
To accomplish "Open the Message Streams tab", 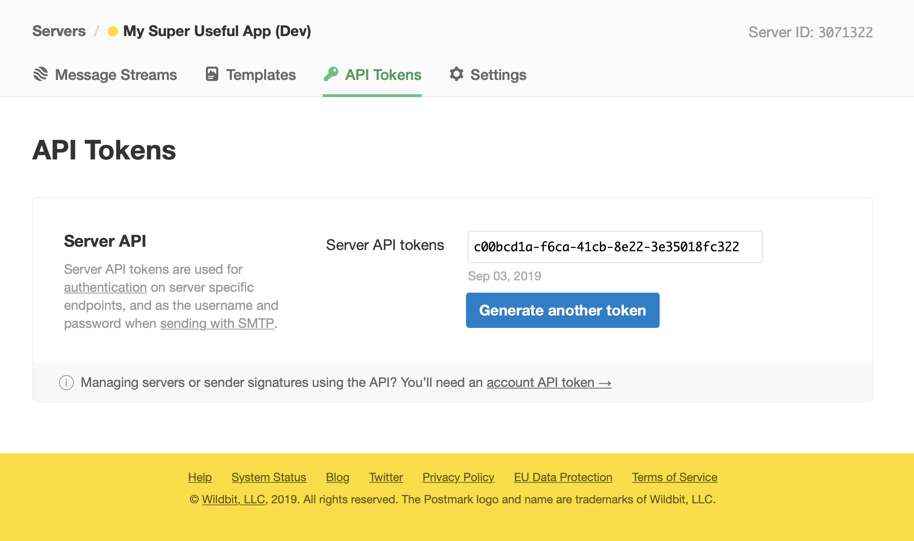I will (116, 75).
